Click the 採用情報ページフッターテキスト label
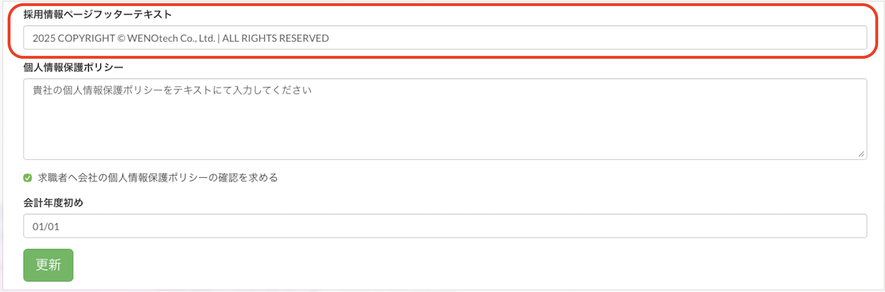The height and width of the screenshot is (292, 885). (x=97, y=14)
